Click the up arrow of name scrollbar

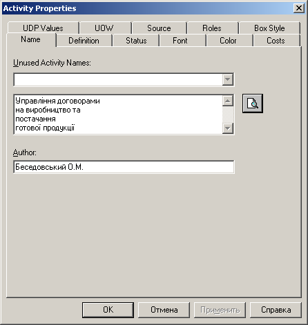[228, 101]
